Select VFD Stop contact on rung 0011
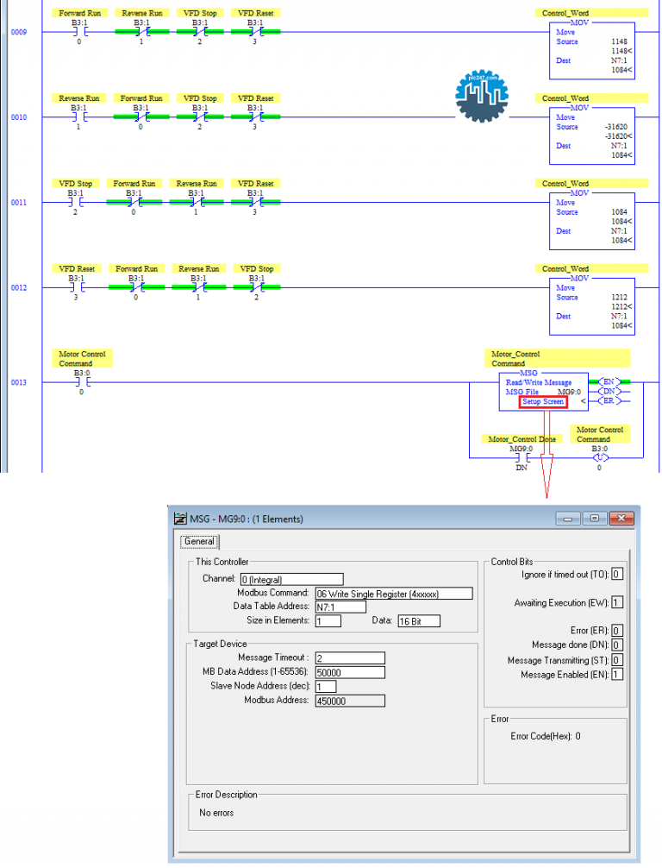Image resolution: width=662 pixels, height=868 pixels. point(76,203)
